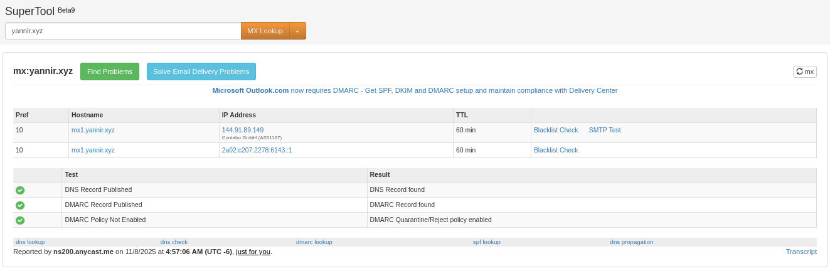830x271 pixels.
Task: Click the domain search input field
Action: pyautogui.click(x=123, y=31)
